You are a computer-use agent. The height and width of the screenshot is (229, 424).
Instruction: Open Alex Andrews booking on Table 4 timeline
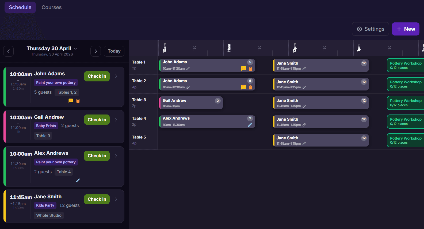click(x=207, y=121)
